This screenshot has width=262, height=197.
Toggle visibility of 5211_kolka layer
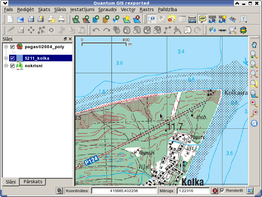(12, 58)
